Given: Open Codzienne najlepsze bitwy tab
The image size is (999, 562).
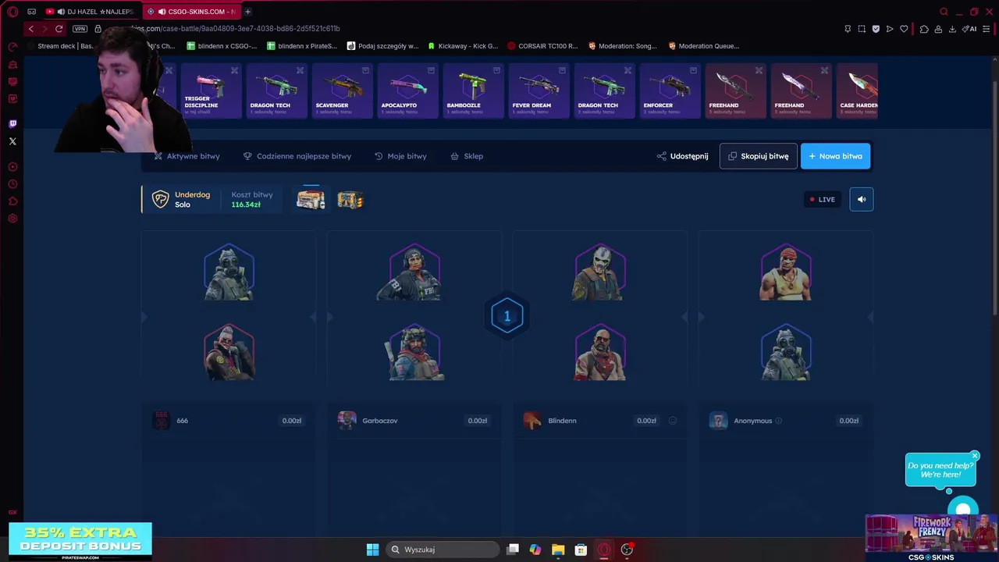Looking at the screenshot, I should [x=297, y=156].
